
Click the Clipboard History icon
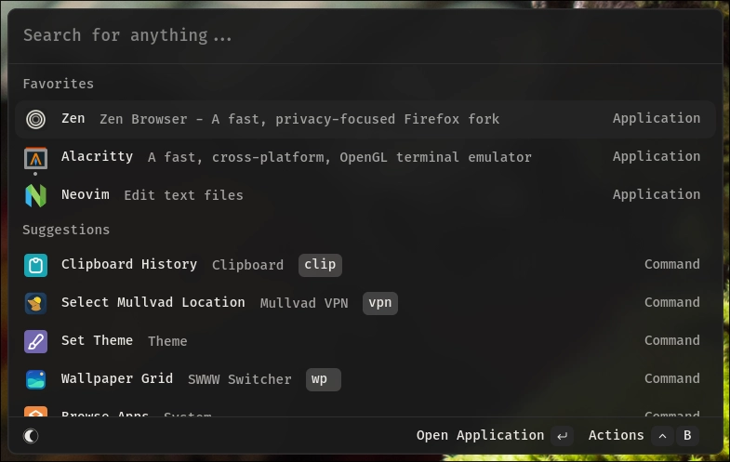(x=35, y=265)
